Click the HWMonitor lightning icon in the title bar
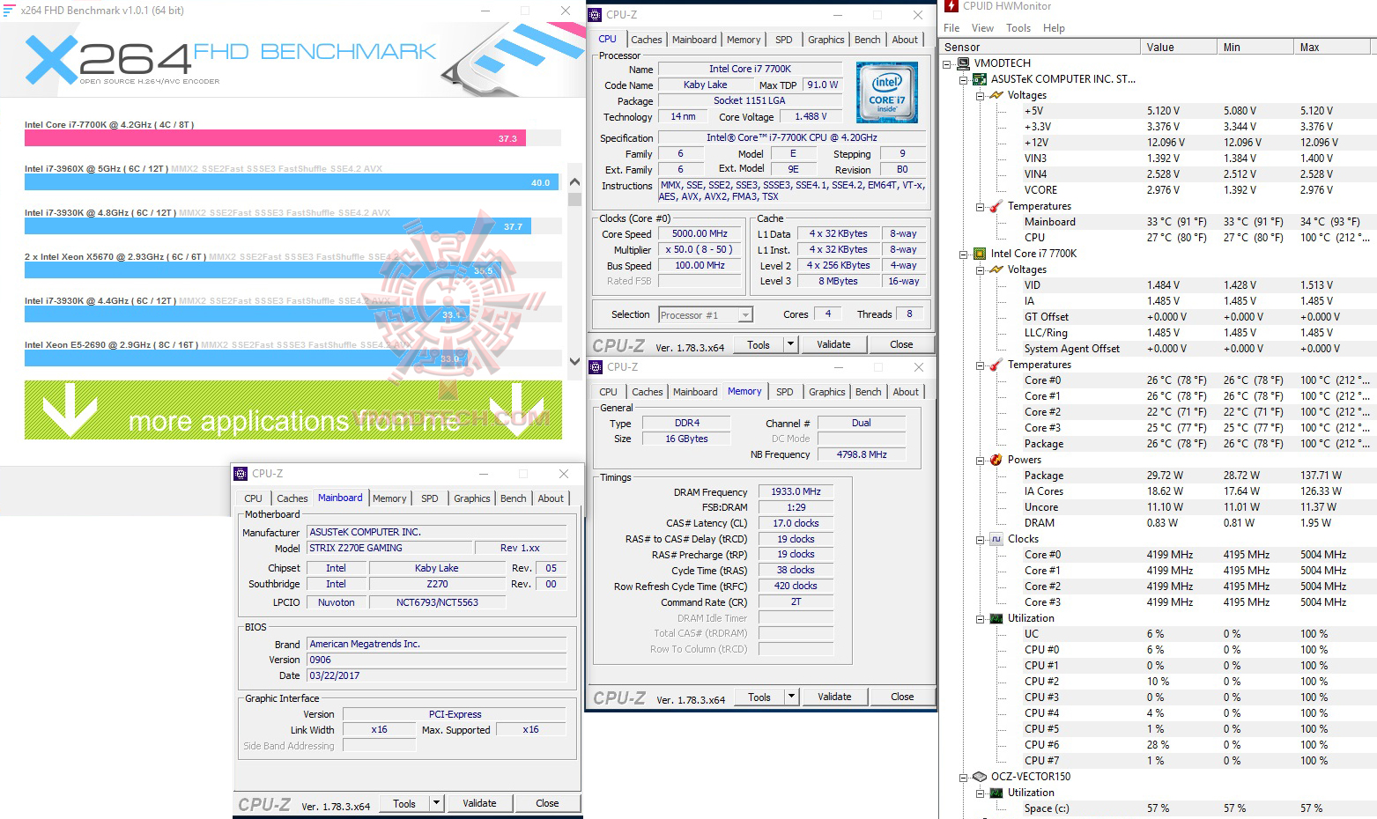 (951, 6)
